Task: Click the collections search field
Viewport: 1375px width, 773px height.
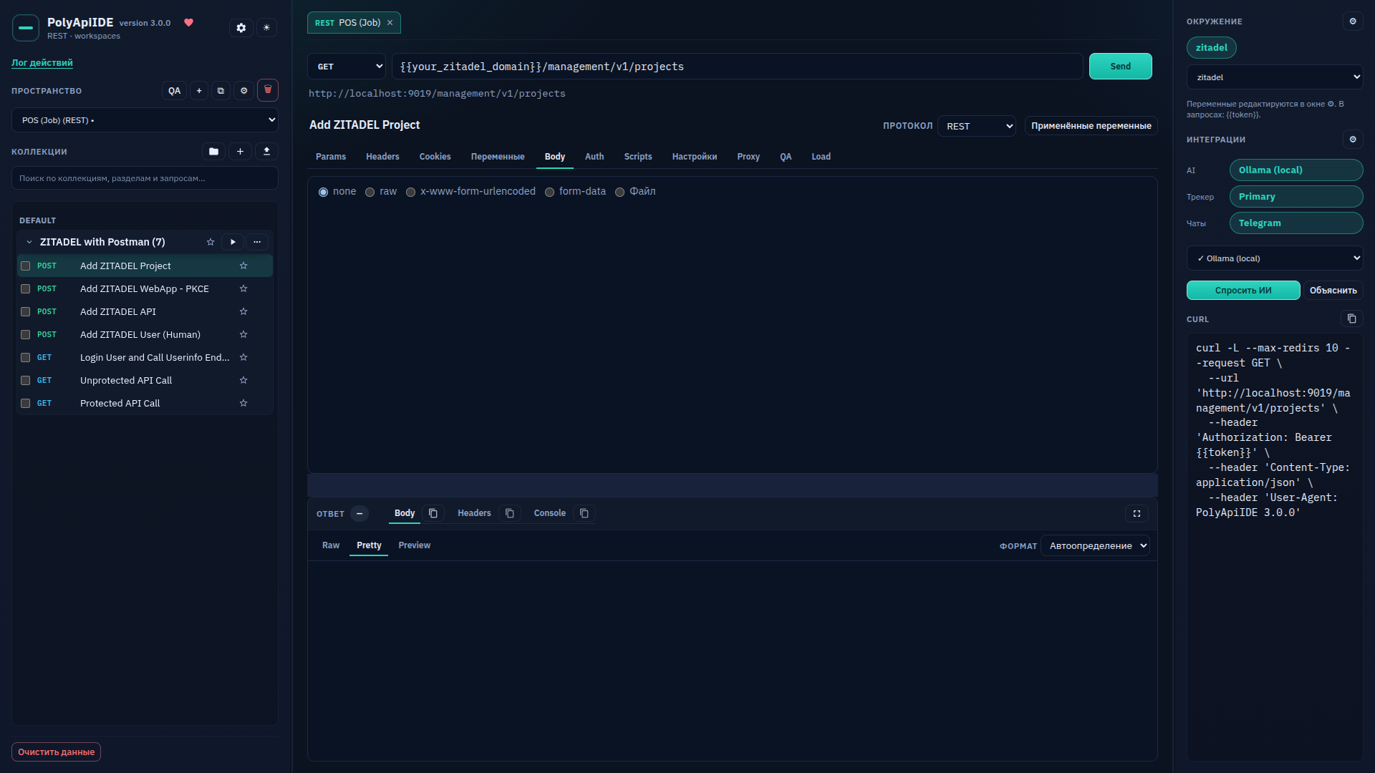Action: pos(145,178)
